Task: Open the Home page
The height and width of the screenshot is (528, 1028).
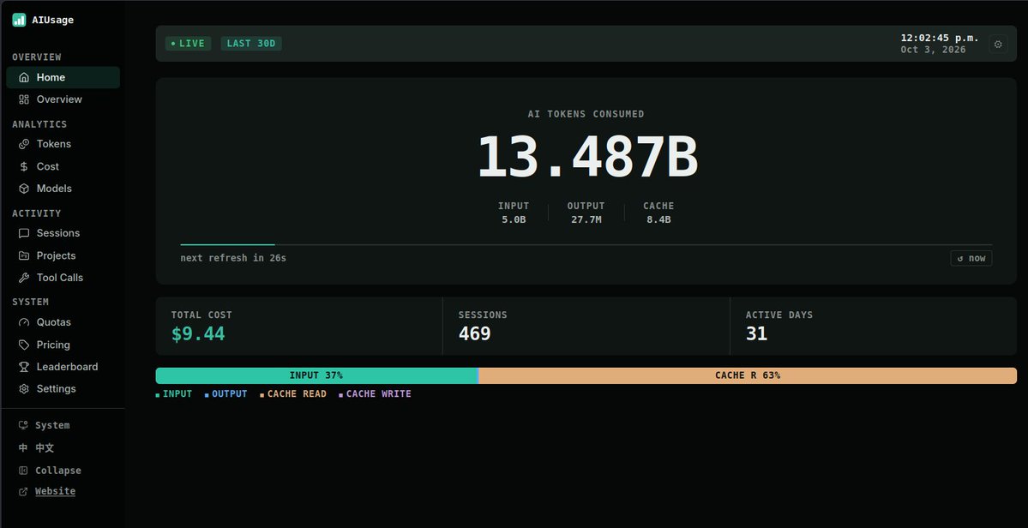Action: pyautogui.click(x=63, y=77)
